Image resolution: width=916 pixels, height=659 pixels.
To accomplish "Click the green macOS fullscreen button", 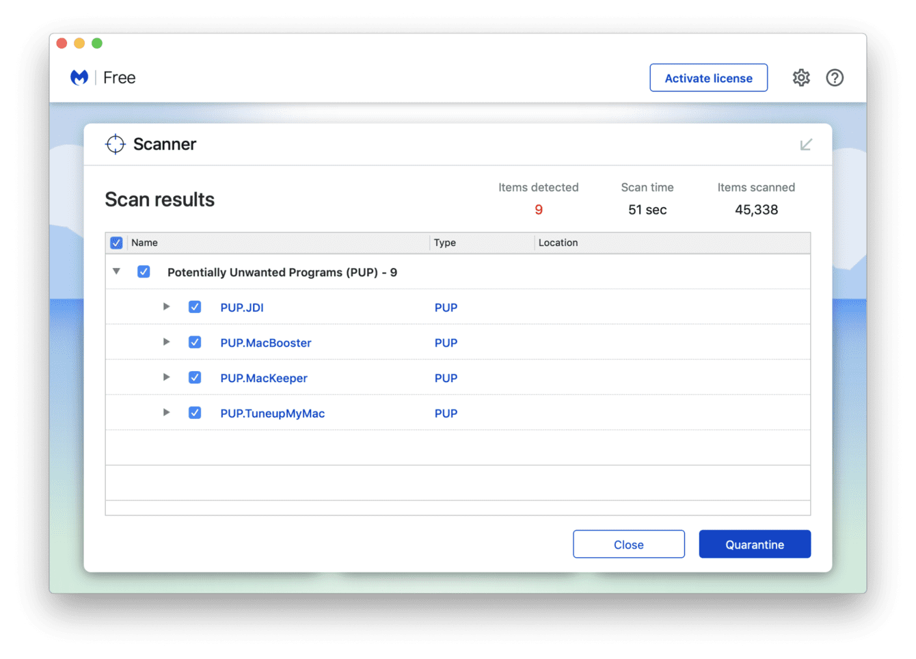I will 97,43.
